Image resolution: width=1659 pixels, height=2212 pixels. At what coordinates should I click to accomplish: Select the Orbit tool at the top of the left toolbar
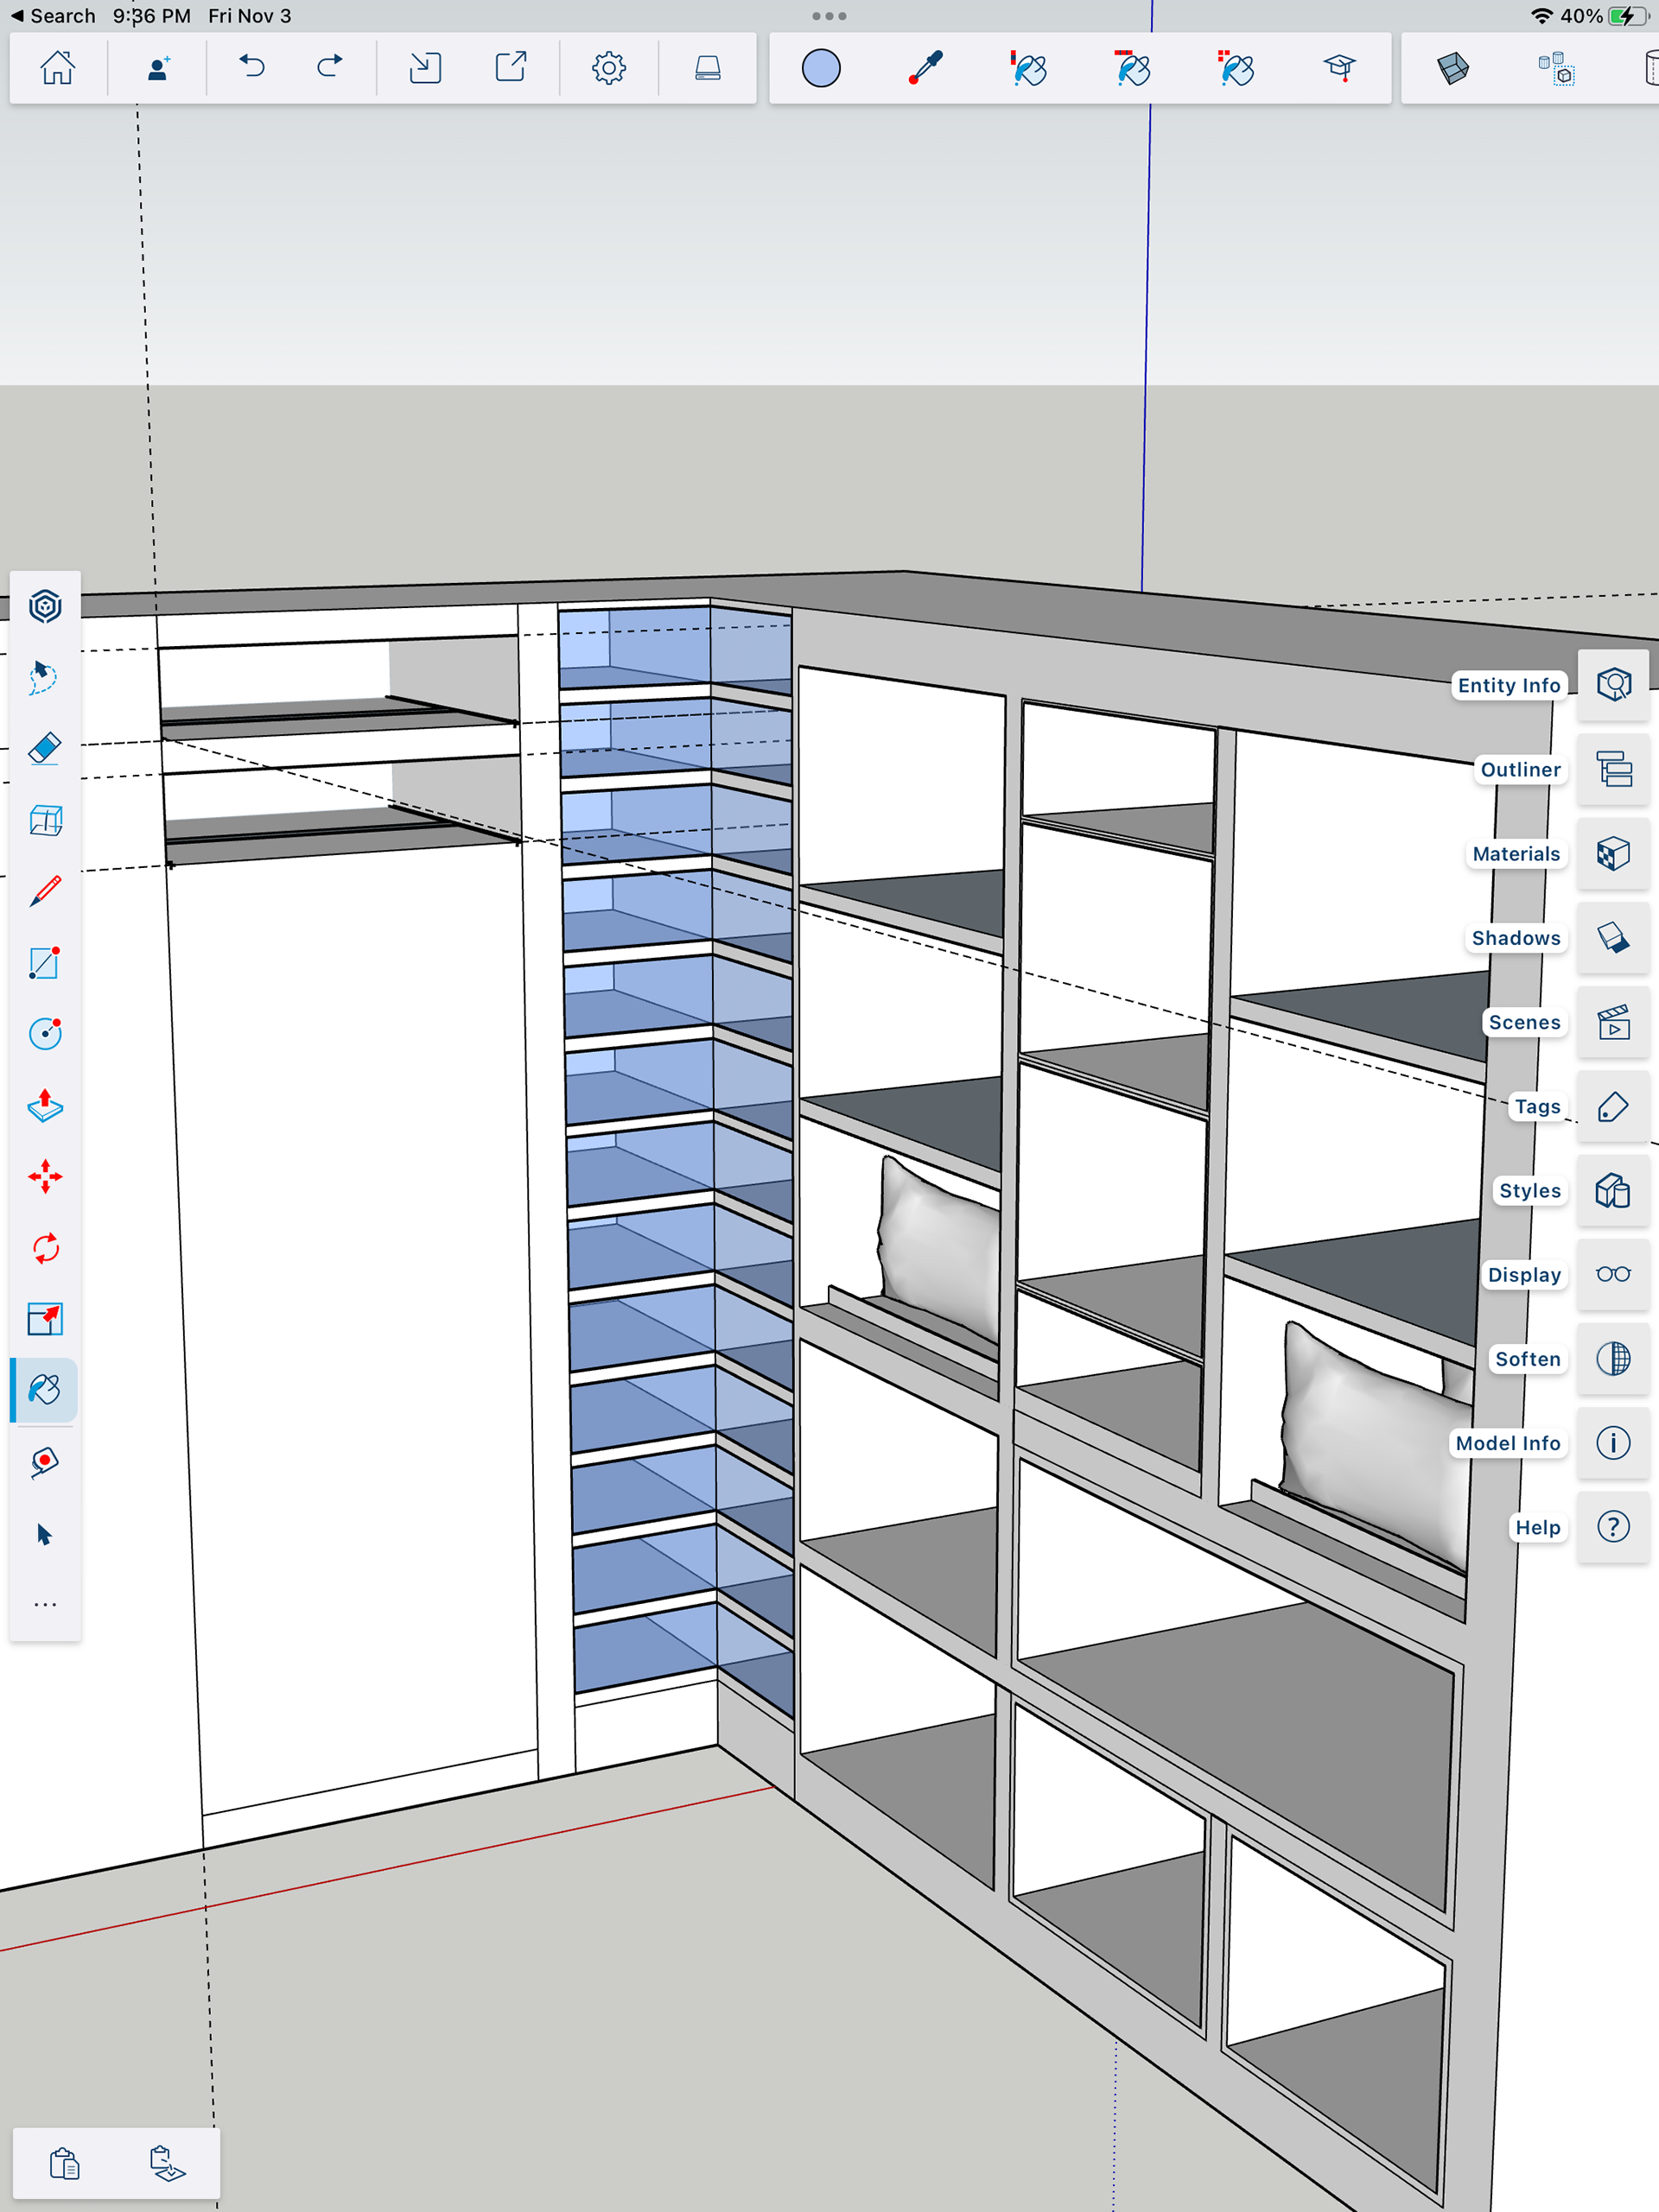[45, 606]
